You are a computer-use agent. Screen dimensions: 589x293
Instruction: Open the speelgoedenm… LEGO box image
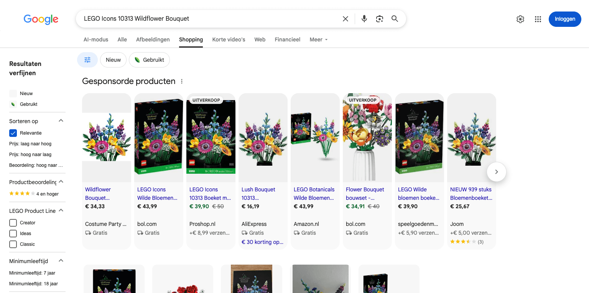click(420, 137)
